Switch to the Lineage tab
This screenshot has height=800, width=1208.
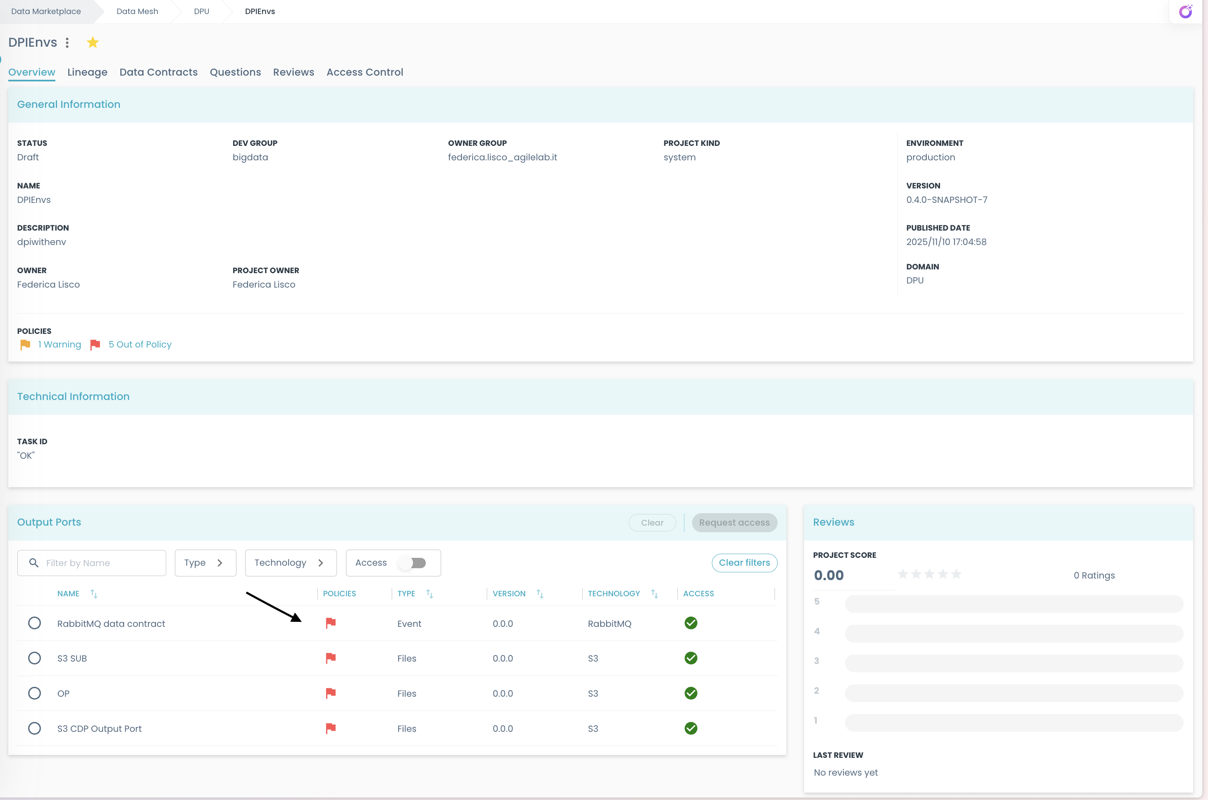pyautogui.click(x=87, y=72)
